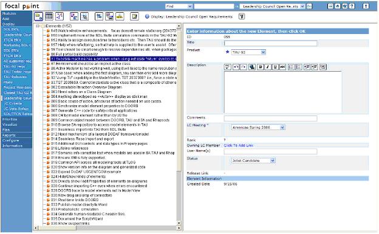Image resolution: width=379 pixels, height=234 pixels.
Task: Click the yellow chart icon in main toolbar
Action: 120,16
